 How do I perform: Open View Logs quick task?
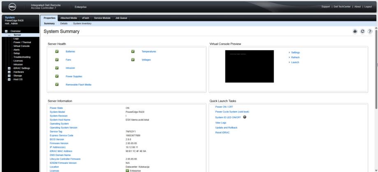click(x=220, y=123)
